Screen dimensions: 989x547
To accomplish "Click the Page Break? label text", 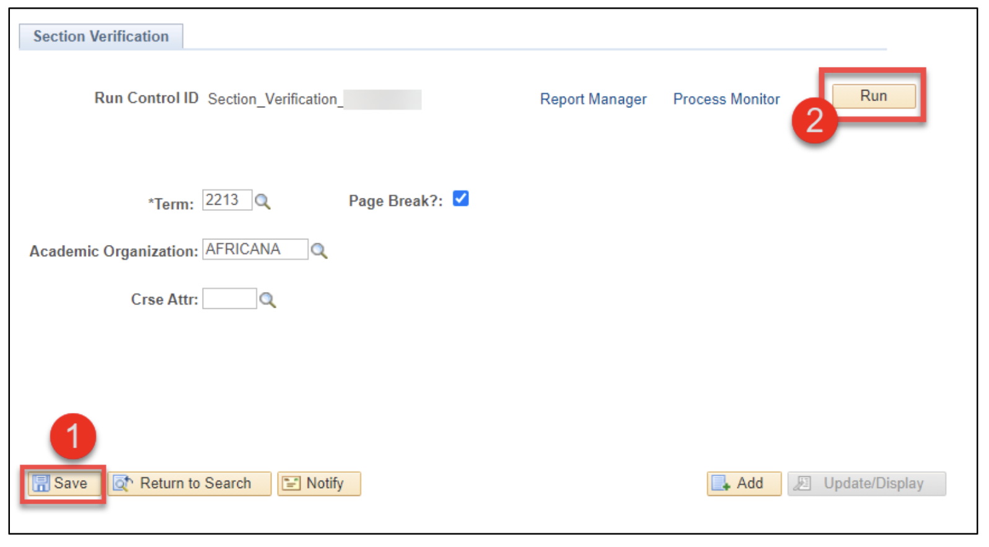I will click(395, 201).
